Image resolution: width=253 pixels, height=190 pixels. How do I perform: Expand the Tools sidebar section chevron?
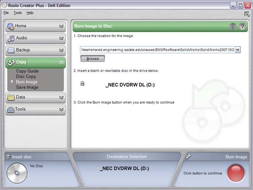point(61,110)
